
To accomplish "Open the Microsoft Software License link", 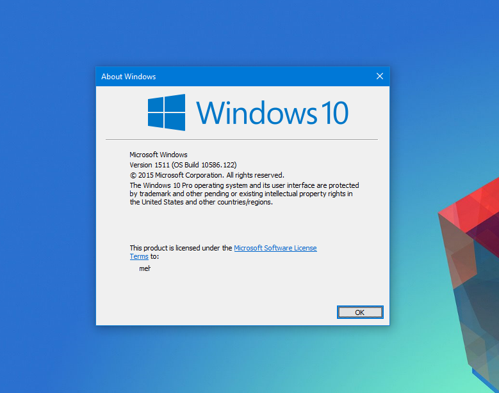I will pos(275,248).
